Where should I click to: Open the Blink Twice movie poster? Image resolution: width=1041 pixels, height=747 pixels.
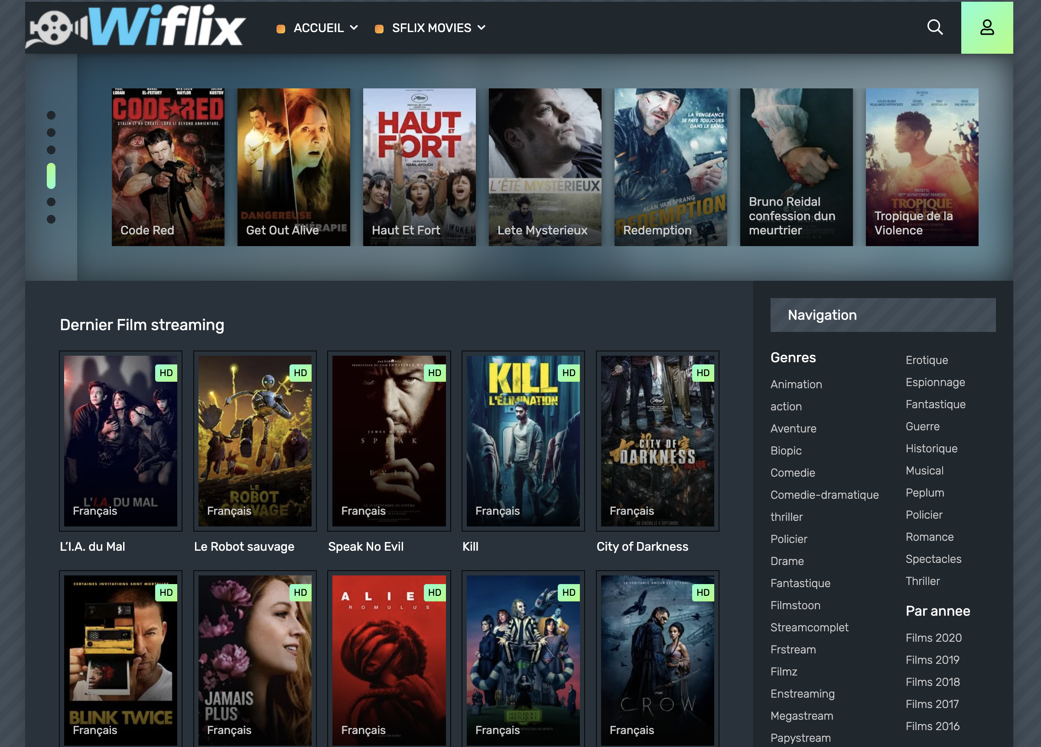pos(121,660)
